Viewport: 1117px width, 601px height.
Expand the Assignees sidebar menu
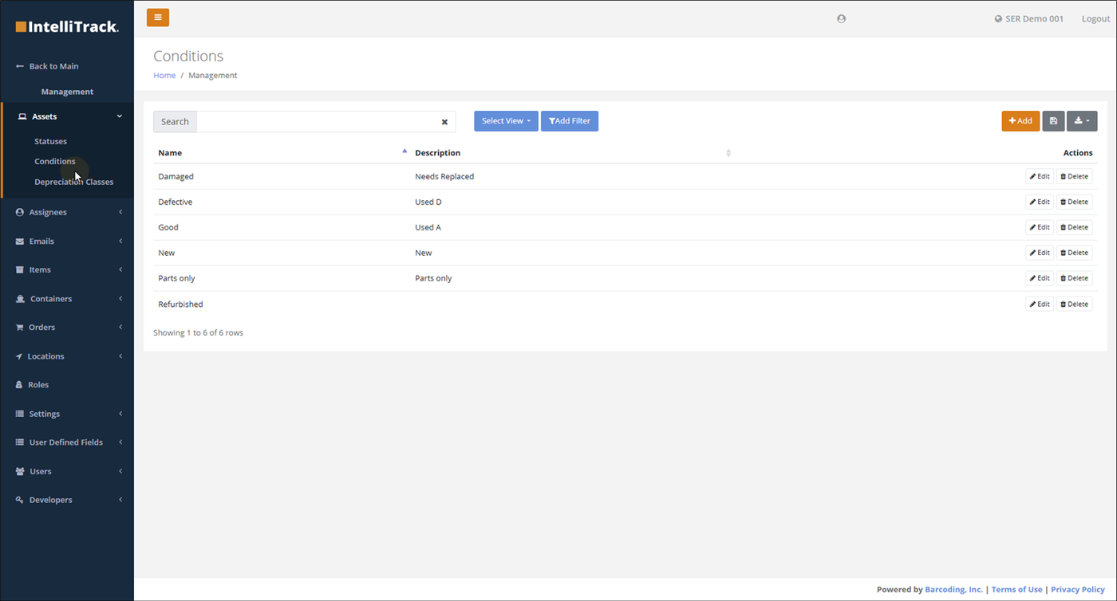(68, 212)
